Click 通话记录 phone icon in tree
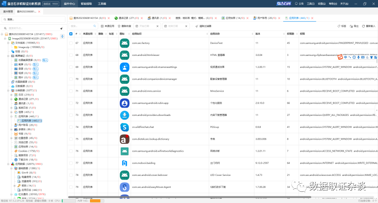 coord(16,99)
